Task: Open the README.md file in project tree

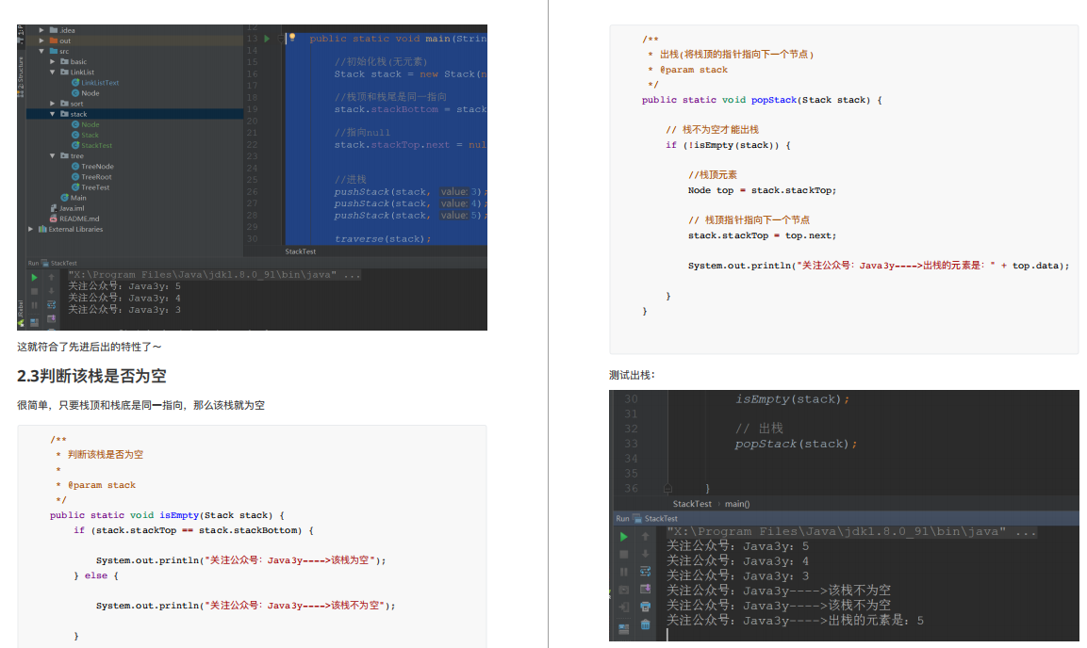Action: tap(79, 219)
